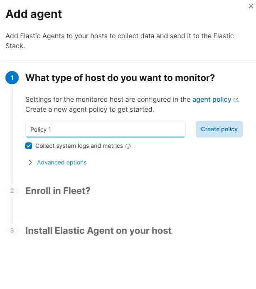This screenshot has width=256, height=289.
Task: Open the Advanced options link text
Action: [x=62, y=162]
